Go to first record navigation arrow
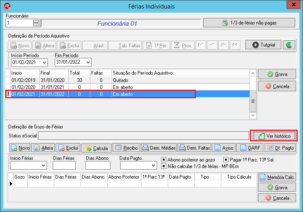Screen dimensions: 303x212 [x=201, y=45]
